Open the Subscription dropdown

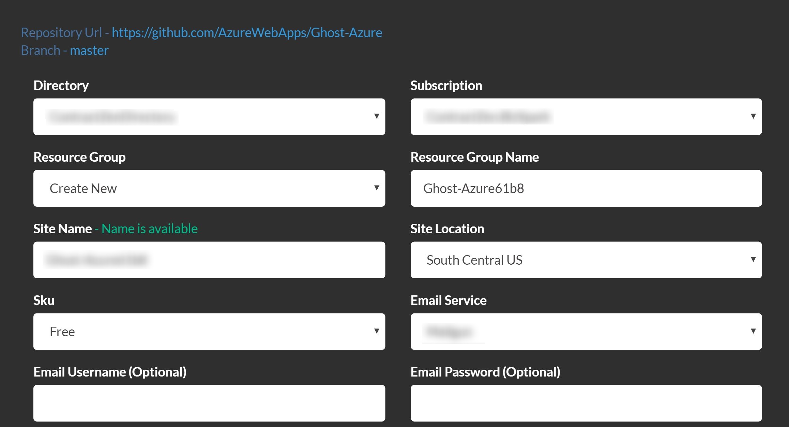click(x=586, y=117)
